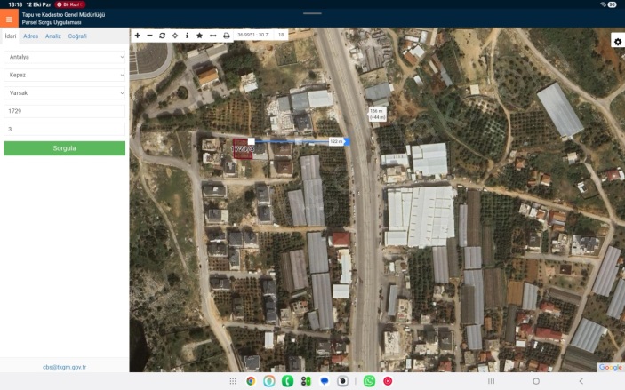The image size is (625, 390).
Task: Select the distance measure tool
Action: [212, 36]
